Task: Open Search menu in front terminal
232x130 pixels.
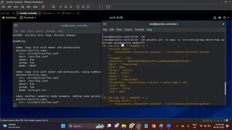Action: 128,30
